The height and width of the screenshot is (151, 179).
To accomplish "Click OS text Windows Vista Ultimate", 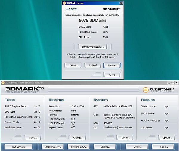I will 118,127.
